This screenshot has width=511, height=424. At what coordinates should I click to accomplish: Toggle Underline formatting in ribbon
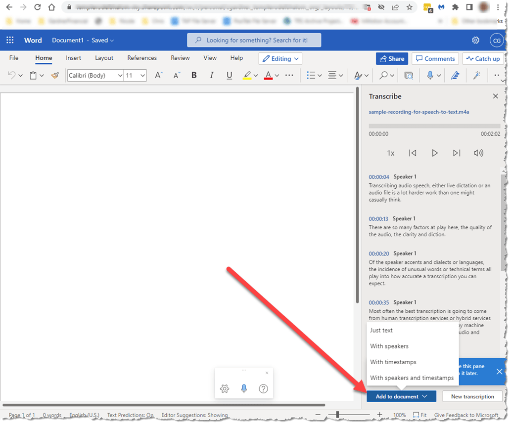(229, 75)
